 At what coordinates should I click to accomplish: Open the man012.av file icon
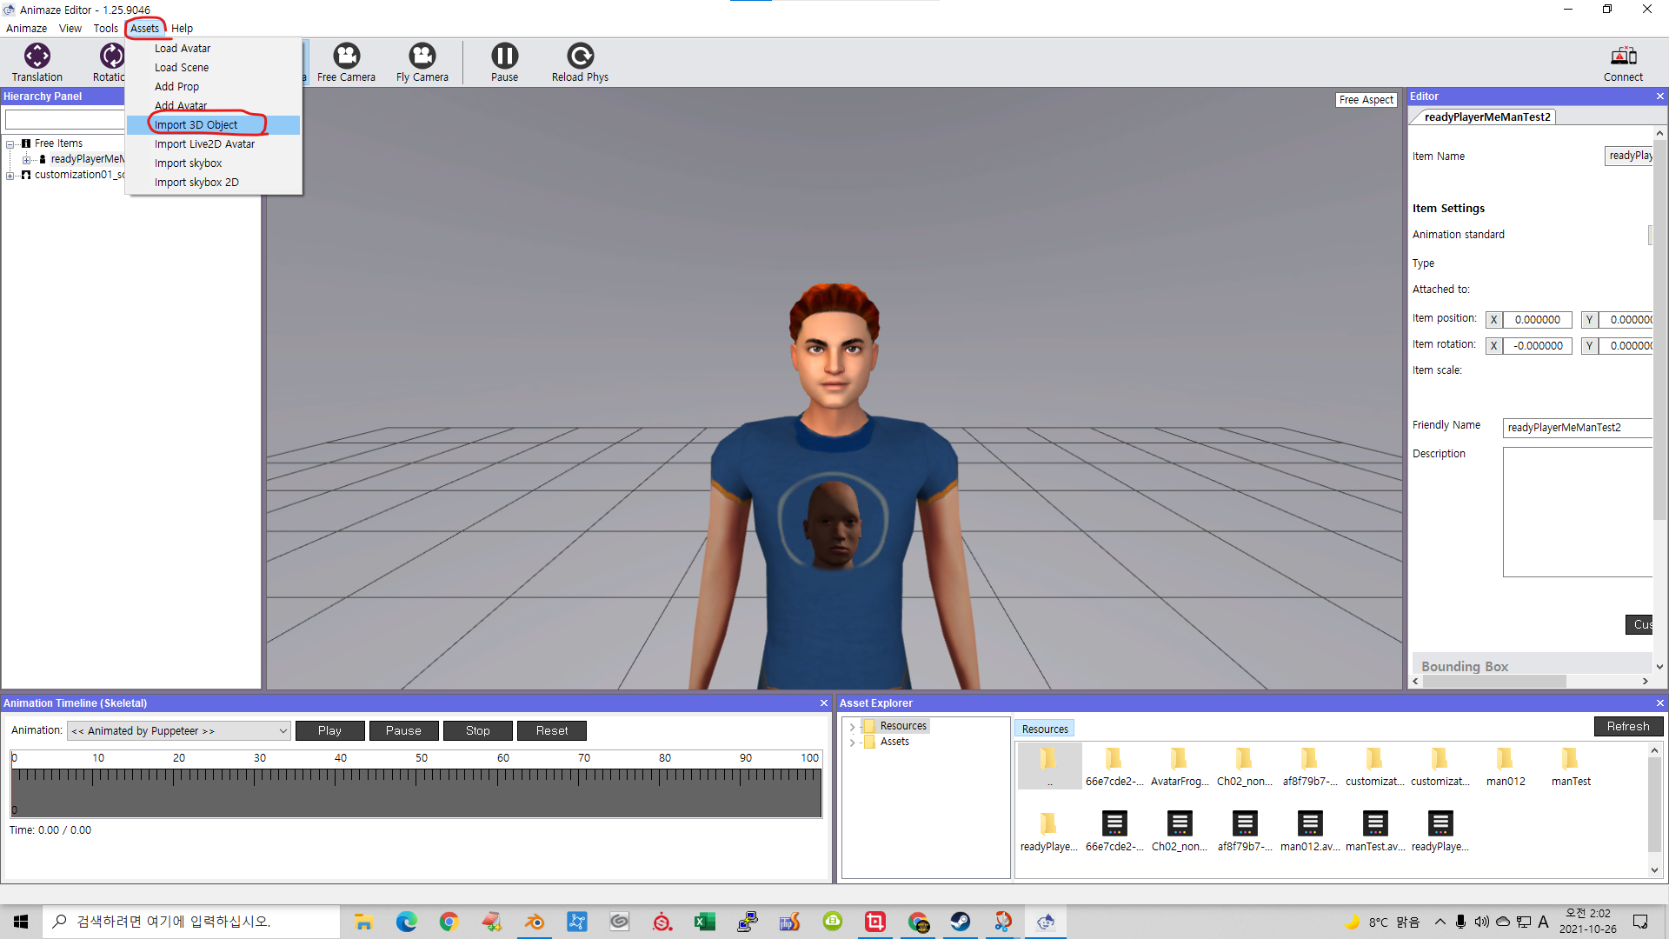(x=1309, y=824)
